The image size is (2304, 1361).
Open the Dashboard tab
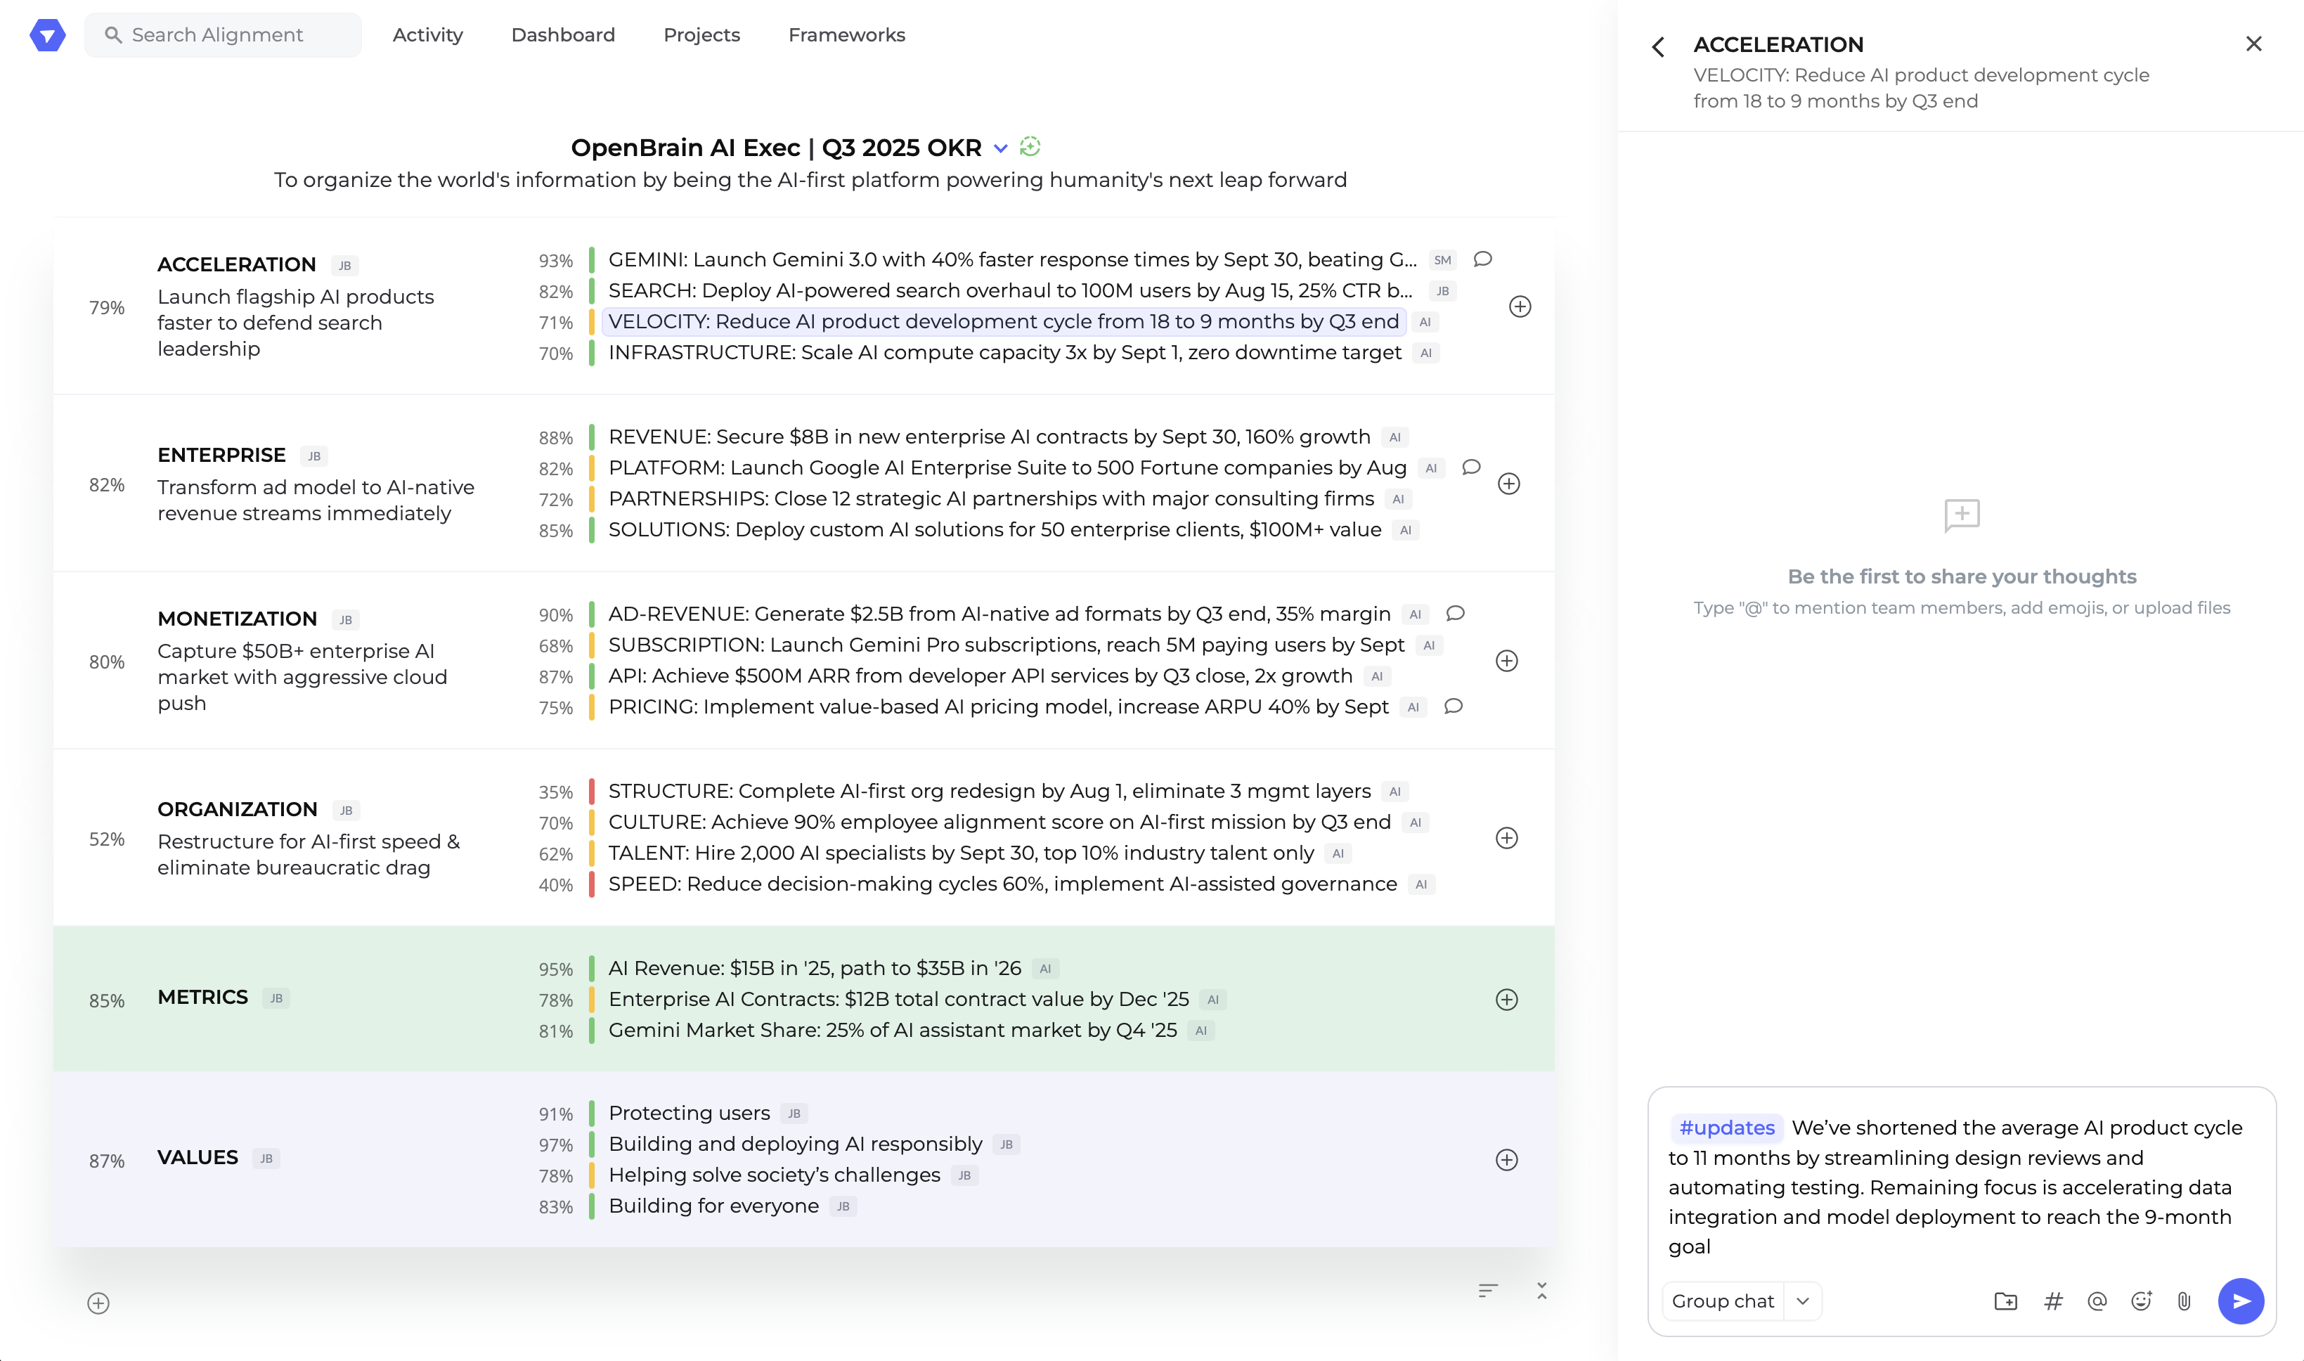point(563,35)
